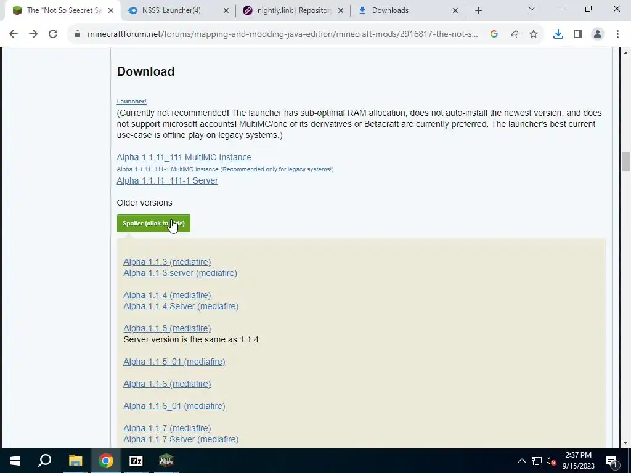Open Alpha 1.1.5 (mediafire) link
The image size is (631, 473).
(167, 329)
